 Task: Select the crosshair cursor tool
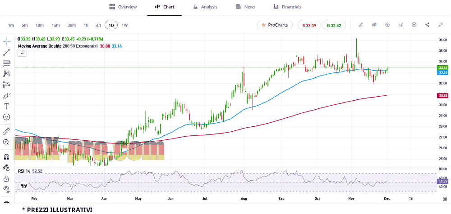click(7, 41)
